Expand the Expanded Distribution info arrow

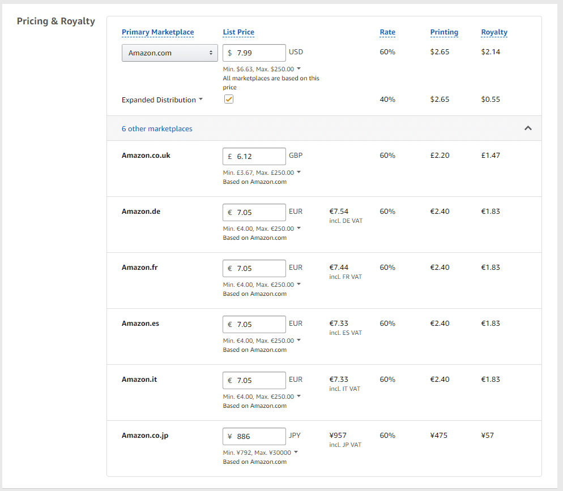pyautogui.click(x=201, y=99)
